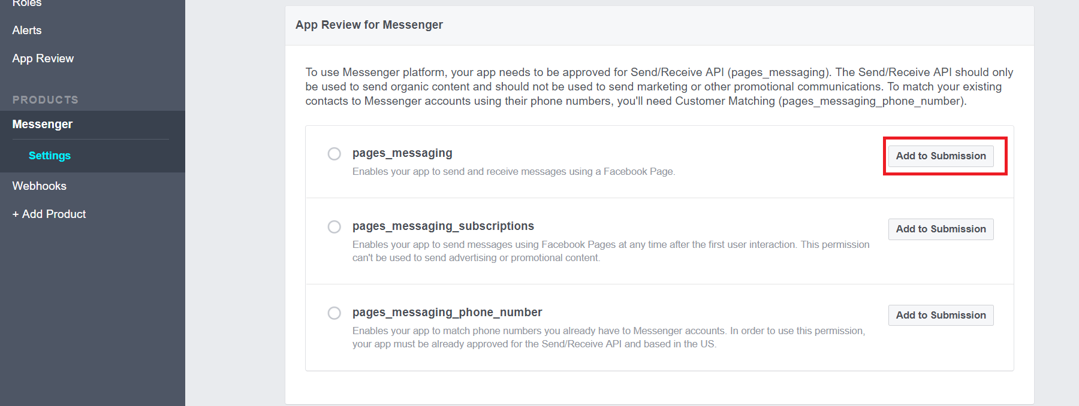Add pages_messaging to submission

pyautogui.click(x=941, y=156)
